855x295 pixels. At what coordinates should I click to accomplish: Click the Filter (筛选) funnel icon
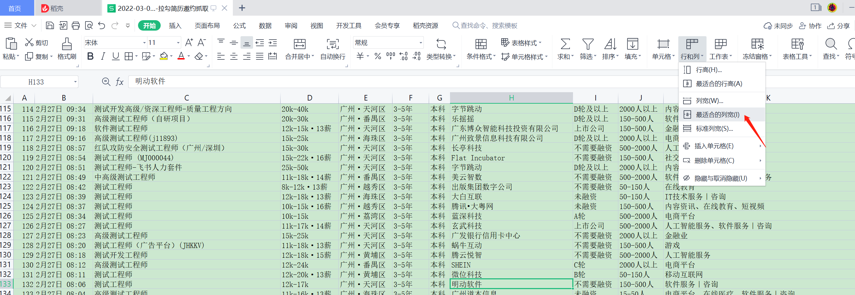coord(588,44)
